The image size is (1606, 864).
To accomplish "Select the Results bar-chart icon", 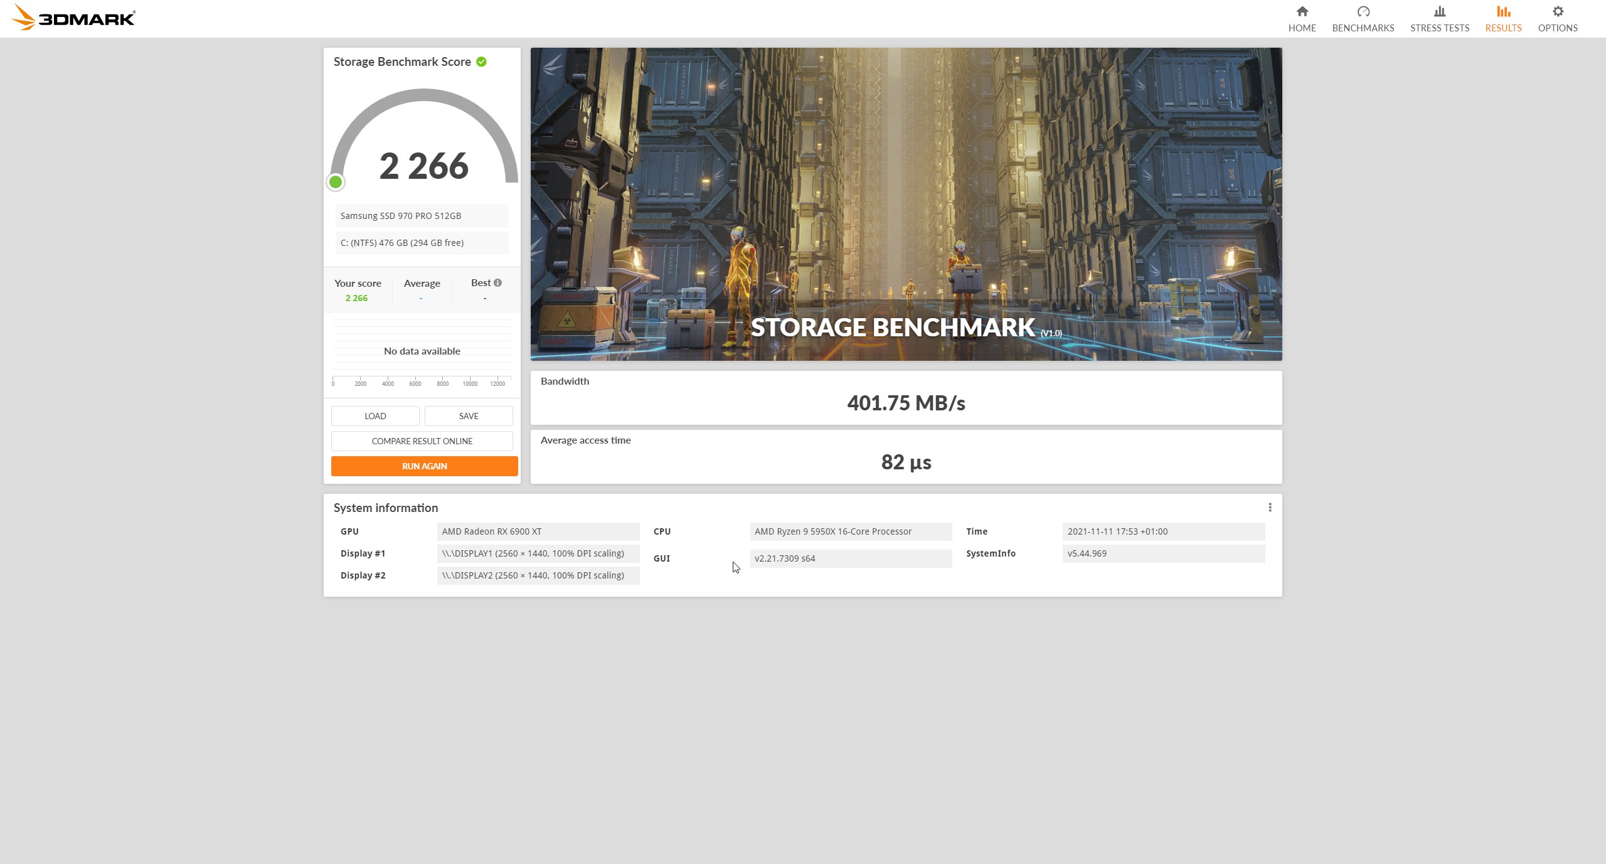I will click(1503, 11).
